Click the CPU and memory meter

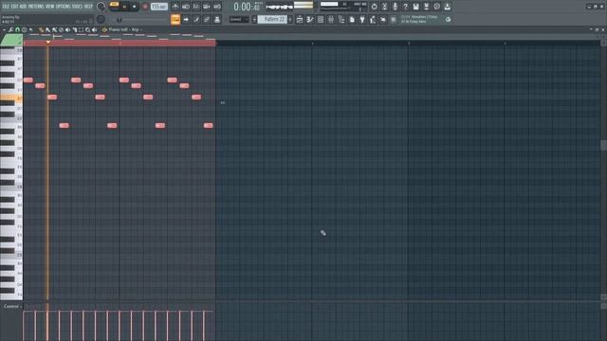coord(343,7)
